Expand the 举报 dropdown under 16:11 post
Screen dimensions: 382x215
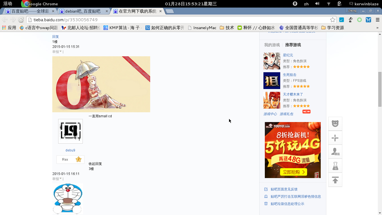coord(57,179)
